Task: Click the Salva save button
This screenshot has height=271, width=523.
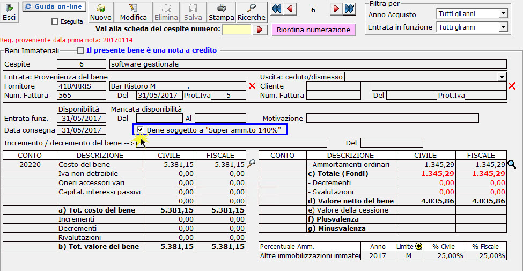Action: click(193, 12)
